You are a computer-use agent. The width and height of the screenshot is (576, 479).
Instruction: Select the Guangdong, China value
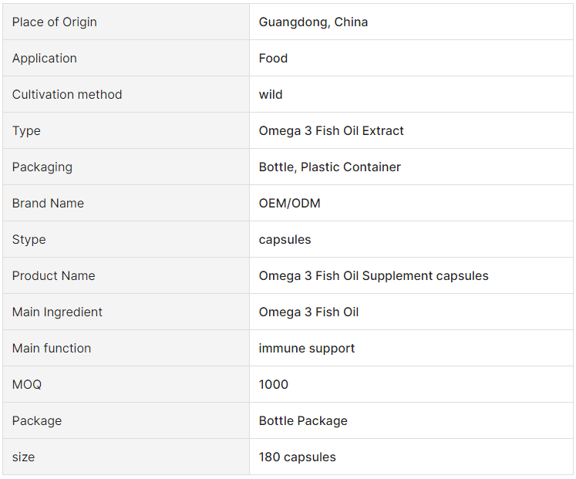[313, 22]
